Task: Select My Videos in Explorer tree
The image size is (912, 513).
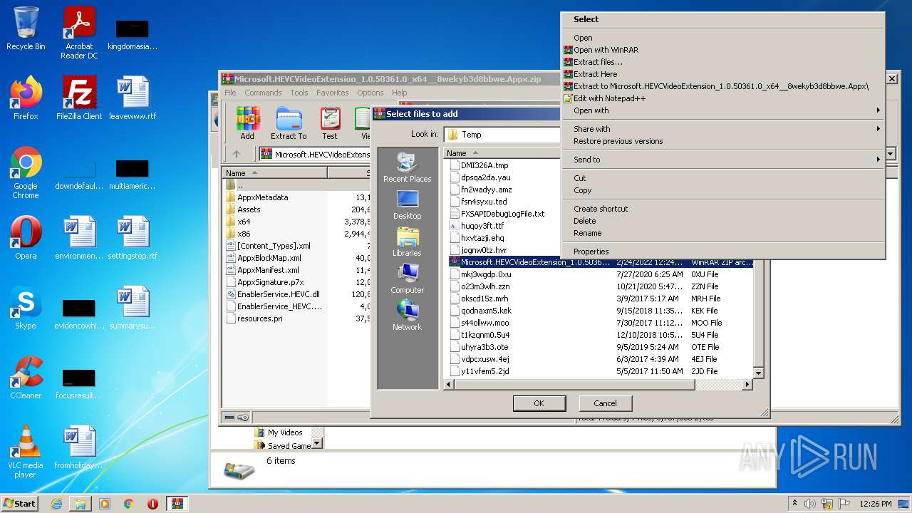Action: coord(284,432)
